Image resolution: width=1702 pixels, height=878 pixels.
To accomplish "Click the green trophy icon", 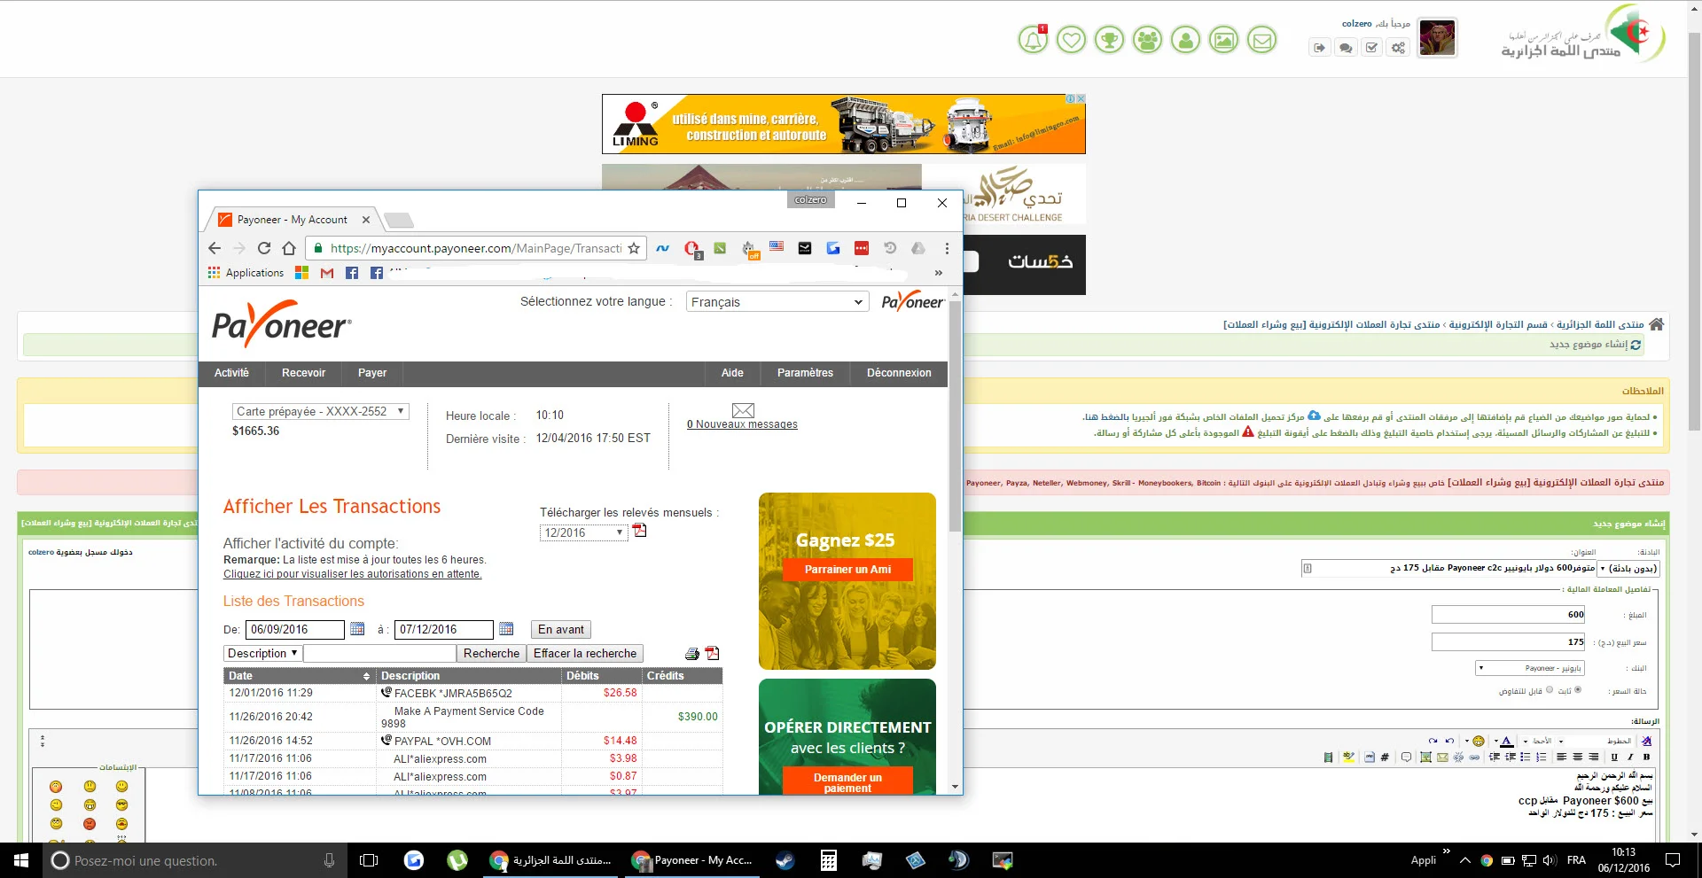I will click(x=1109, y=40).
